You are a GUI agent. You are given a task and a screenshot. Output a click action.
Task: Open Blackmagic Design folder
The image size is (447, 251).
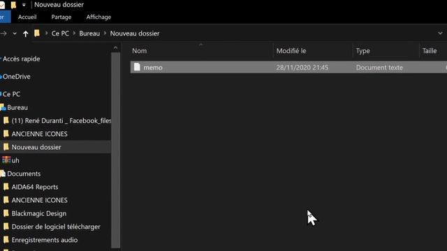(39, 213)
